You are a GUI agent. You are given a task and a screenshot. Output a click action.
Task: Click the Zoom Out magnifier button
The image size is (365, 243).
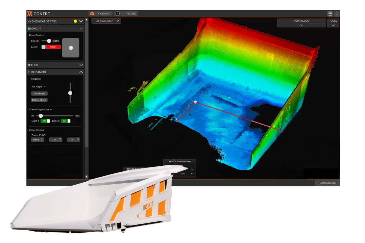pos(56,140)
